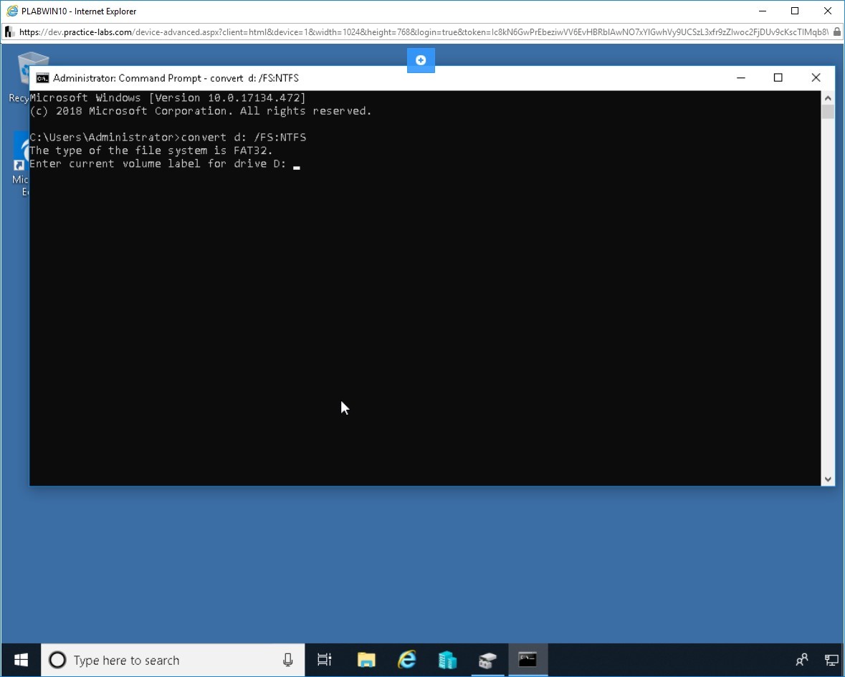Click the 'Administrator: Command Prompt' window title
845x677 pixels.
[x=176, y=78]
